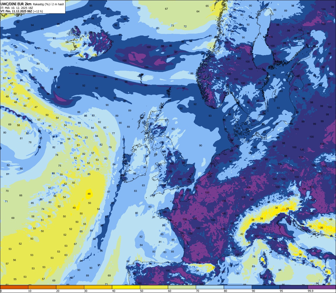Select the bright yellow 40–50 legend swatch

pos(126,287)
